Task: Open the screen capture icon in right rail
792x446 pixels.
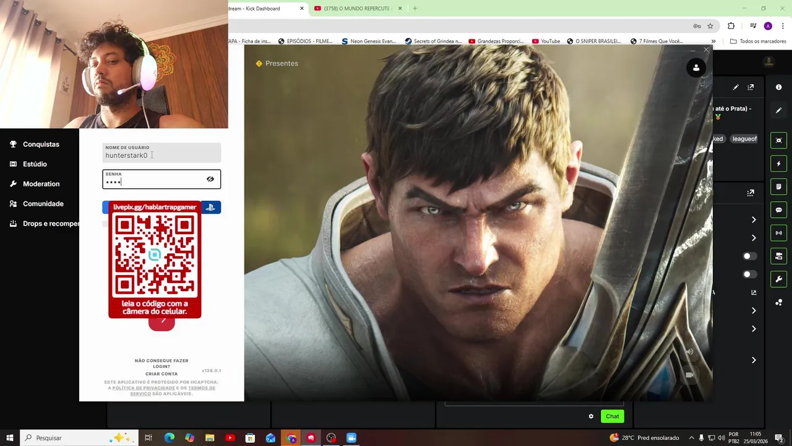Action: 778,141
